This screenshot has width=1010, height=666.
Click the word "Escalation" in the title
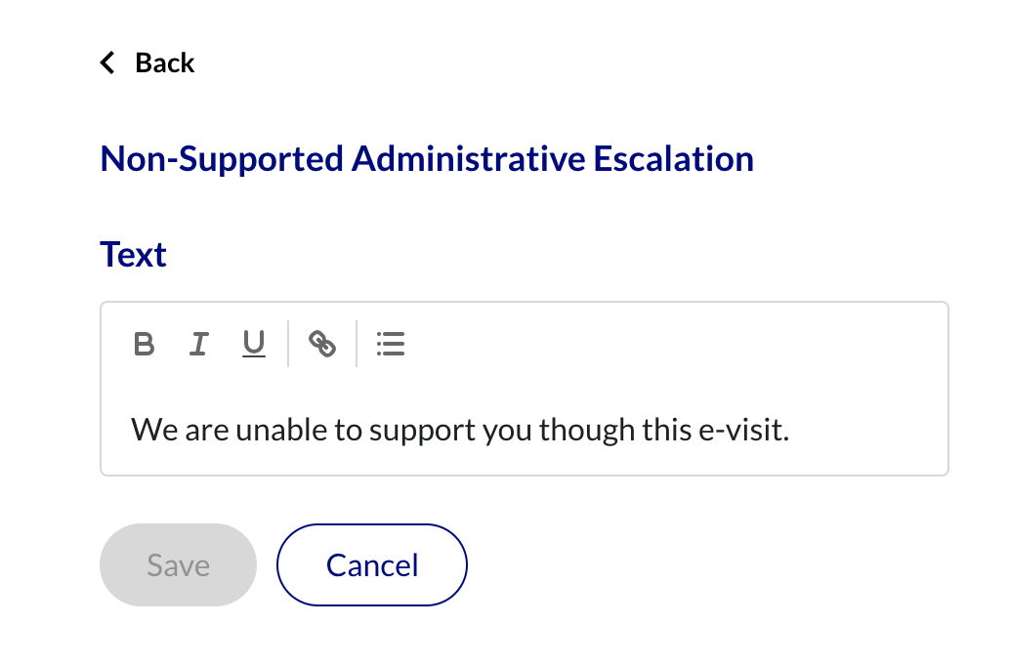[x=673, y=158]
